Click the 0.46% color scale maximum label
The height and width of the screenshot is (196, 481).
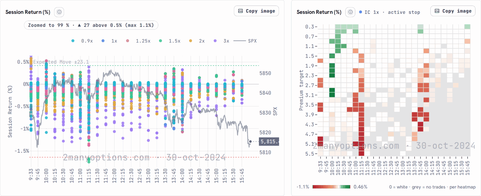point(360,187)
